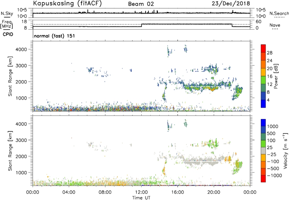Click the '-100' label on the Velocity color bar

click(273, 161)
